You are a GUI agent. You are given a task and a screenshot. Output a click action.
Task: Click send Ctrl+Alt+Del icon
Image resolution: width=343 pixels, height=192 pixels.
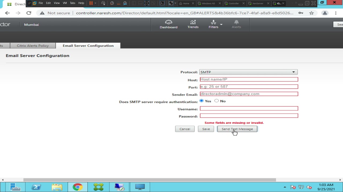tap(103, 3)
